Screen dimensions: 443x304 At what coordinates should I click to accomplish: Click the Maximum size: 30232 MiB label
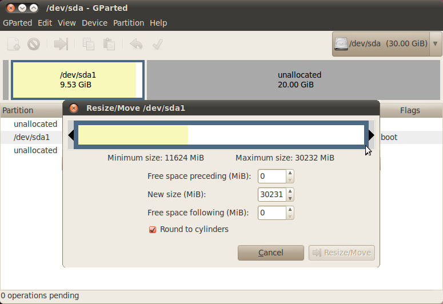[285, 158]
